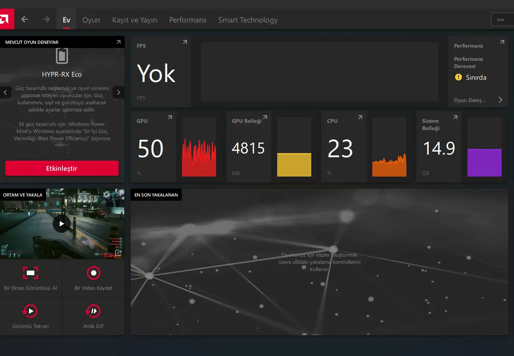Click the red GPU usage graph

pos(199,157)
